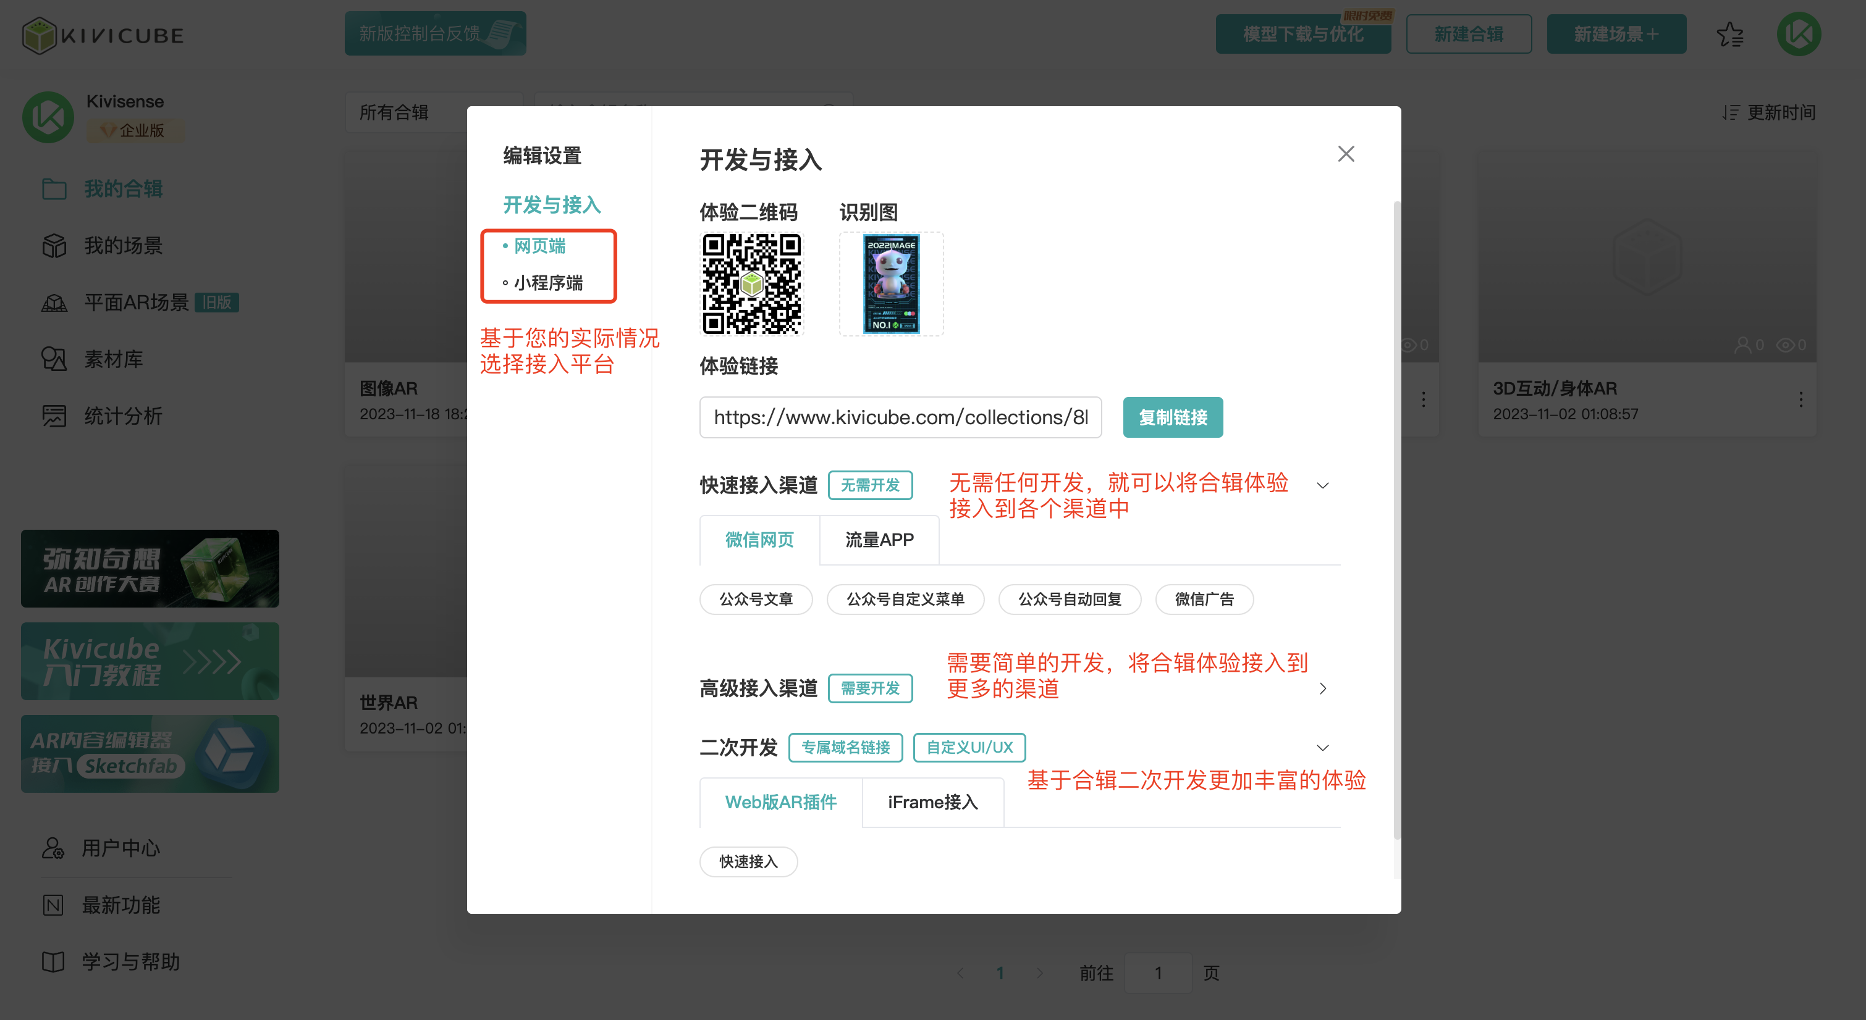
Task: Click the favorites star icon in header
Action: (1730, 34)
